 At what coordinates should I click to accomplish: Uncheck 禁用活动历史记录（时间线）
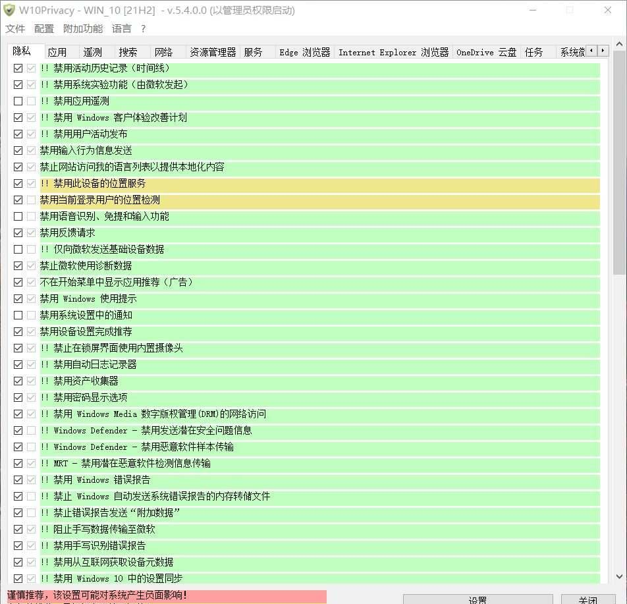click(x=18, y=69)
